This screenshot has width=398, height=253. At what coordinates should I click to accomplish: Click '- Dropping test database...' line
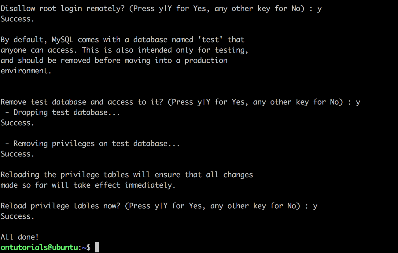pyautogui.click(x=62, y=112)
